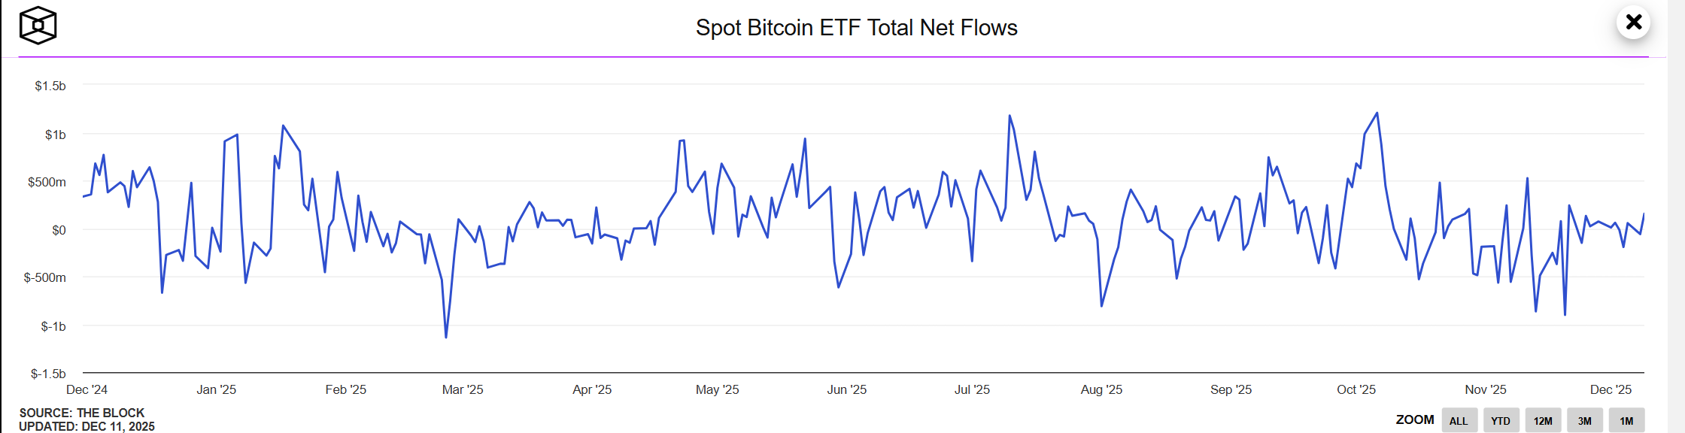Select the ALL zoom range button
This screenshot has width=1685, height=433.
[x=1459, y=420]
